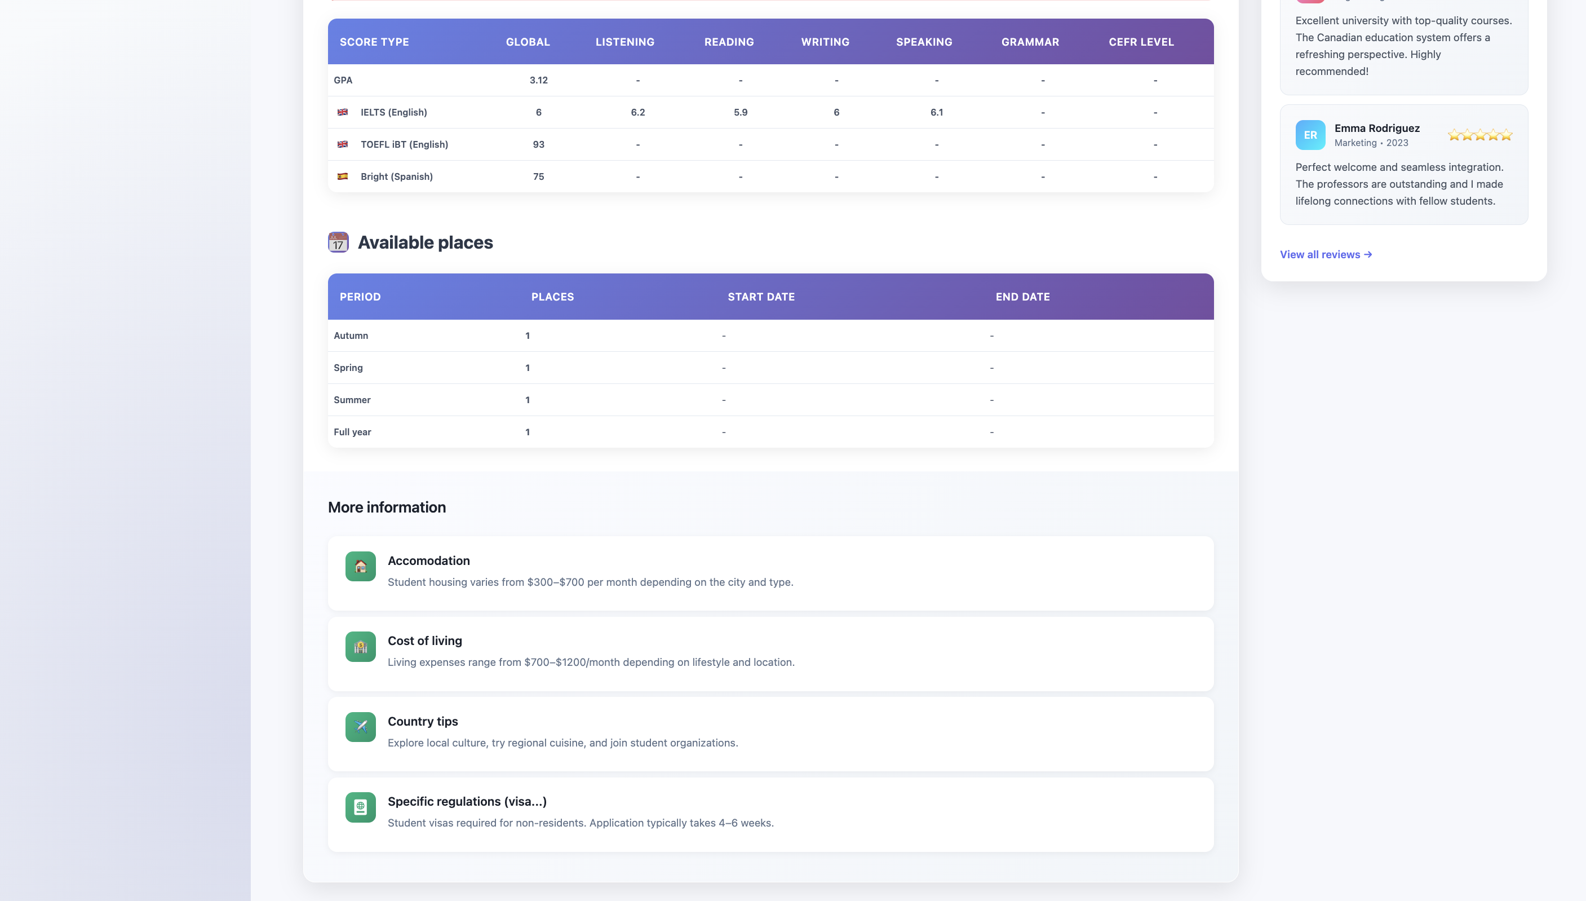
Task: Click the calendar icon beside Available places
Action: click(x=338, y=242)
